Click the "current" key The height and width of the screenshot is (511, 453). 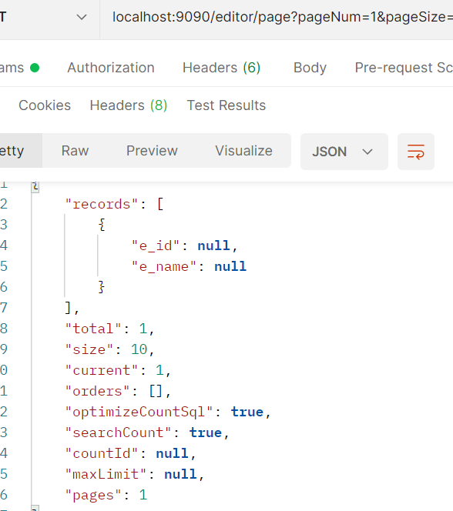tap(102, 370)
